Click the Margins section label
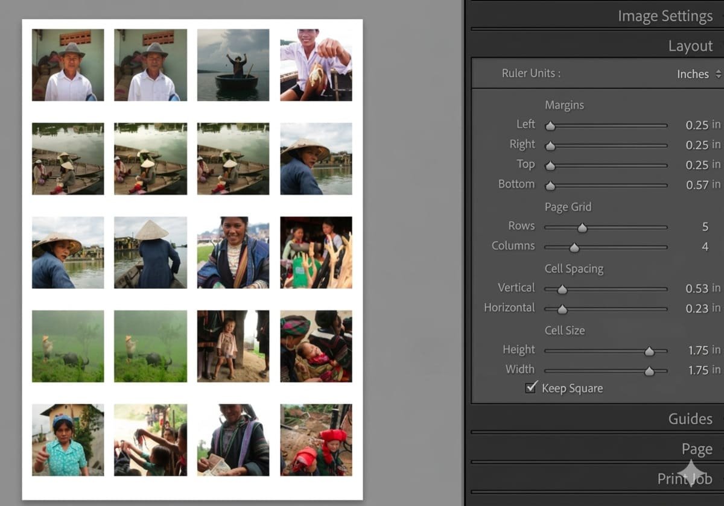Image resolution: width=724 pixels, height=506 pixels. tap(564, 105)
